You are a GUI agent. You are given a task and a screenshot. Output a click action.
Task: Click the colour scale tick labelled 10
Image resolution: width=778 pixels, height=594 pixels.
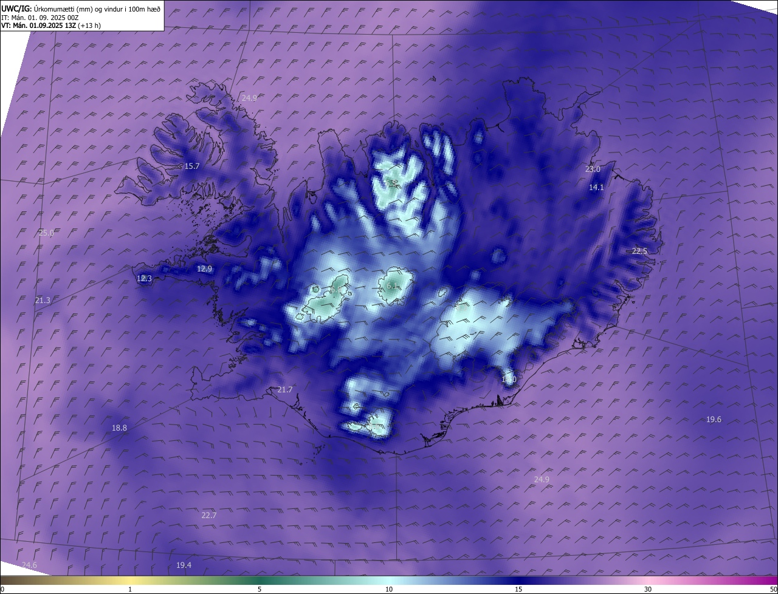(389, 589)
